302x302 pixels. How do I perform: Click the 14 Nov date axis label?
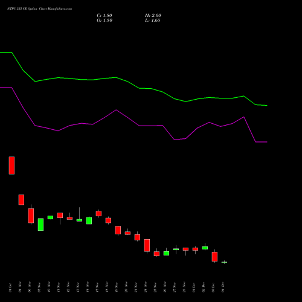tap(88, 288)
